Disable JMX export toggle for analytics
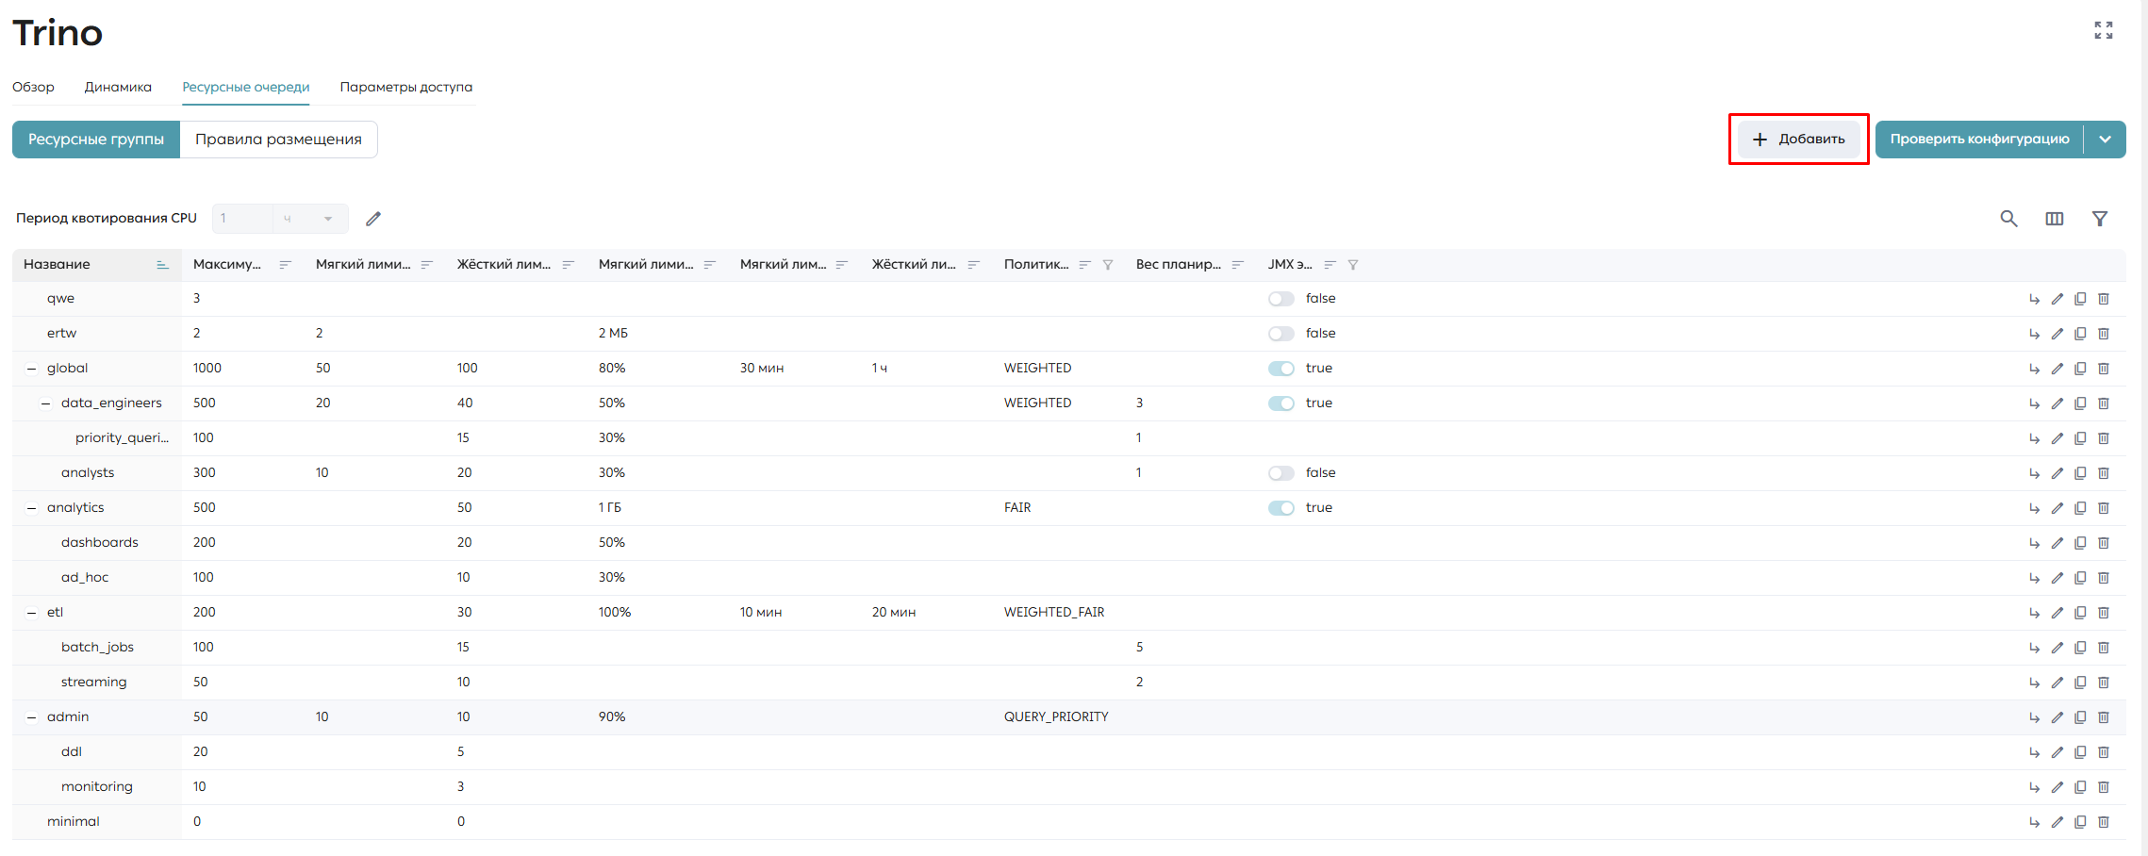 pos(1281,508)
